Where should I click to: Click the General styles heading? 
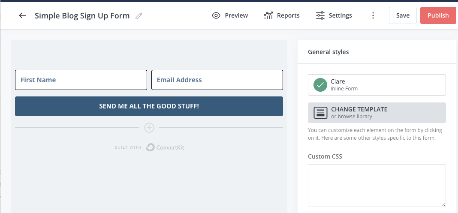(x=328, y=52)
